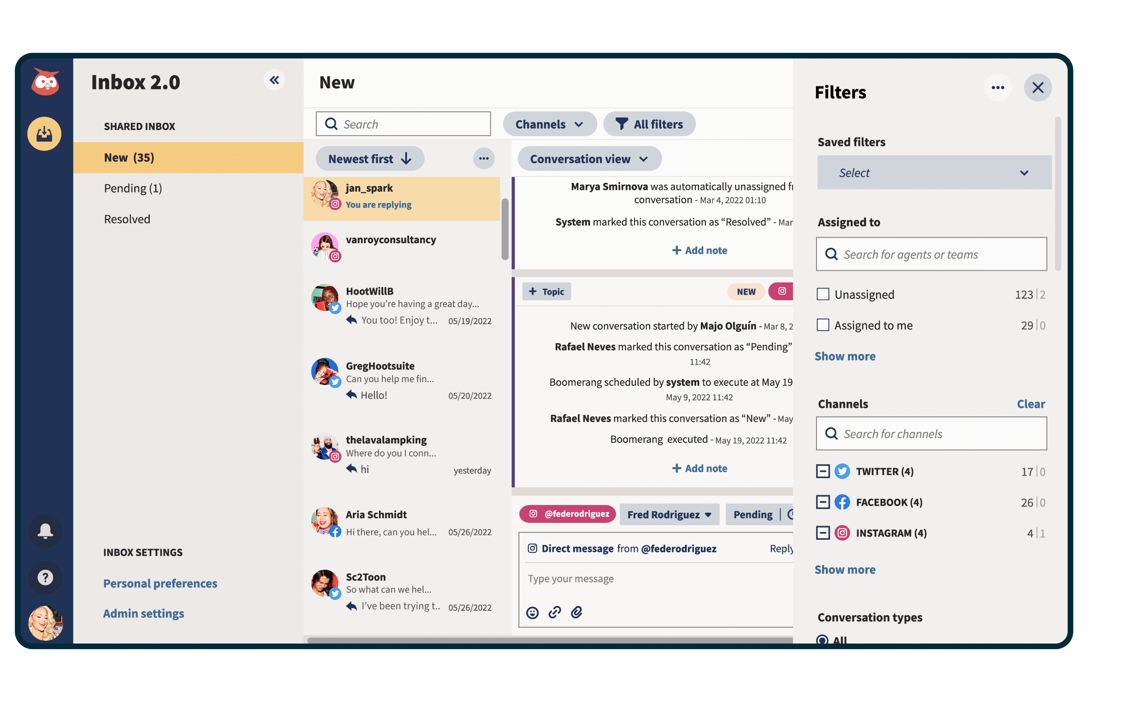This screenshot has height=702, width=1123.
Task: Enable the Assigned to me checkbox
Action: pos(824,325)
